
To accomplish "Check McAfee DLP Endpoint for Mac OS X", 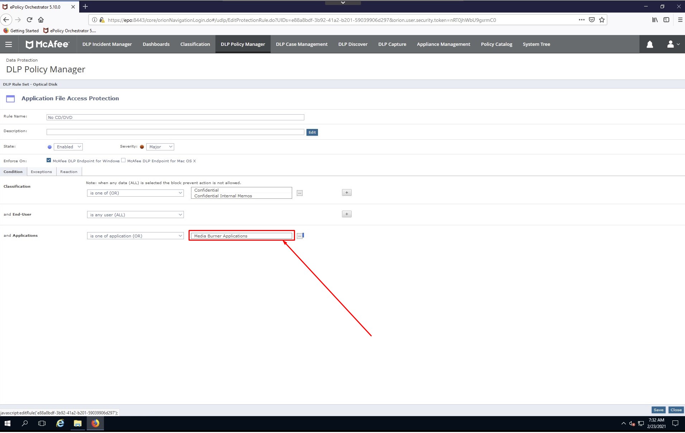I will (x=123, y=160).
